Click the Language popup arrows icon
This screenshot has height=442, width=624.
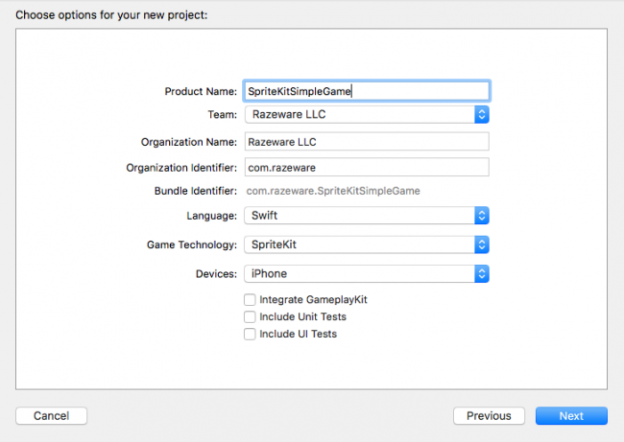[481, 216]
